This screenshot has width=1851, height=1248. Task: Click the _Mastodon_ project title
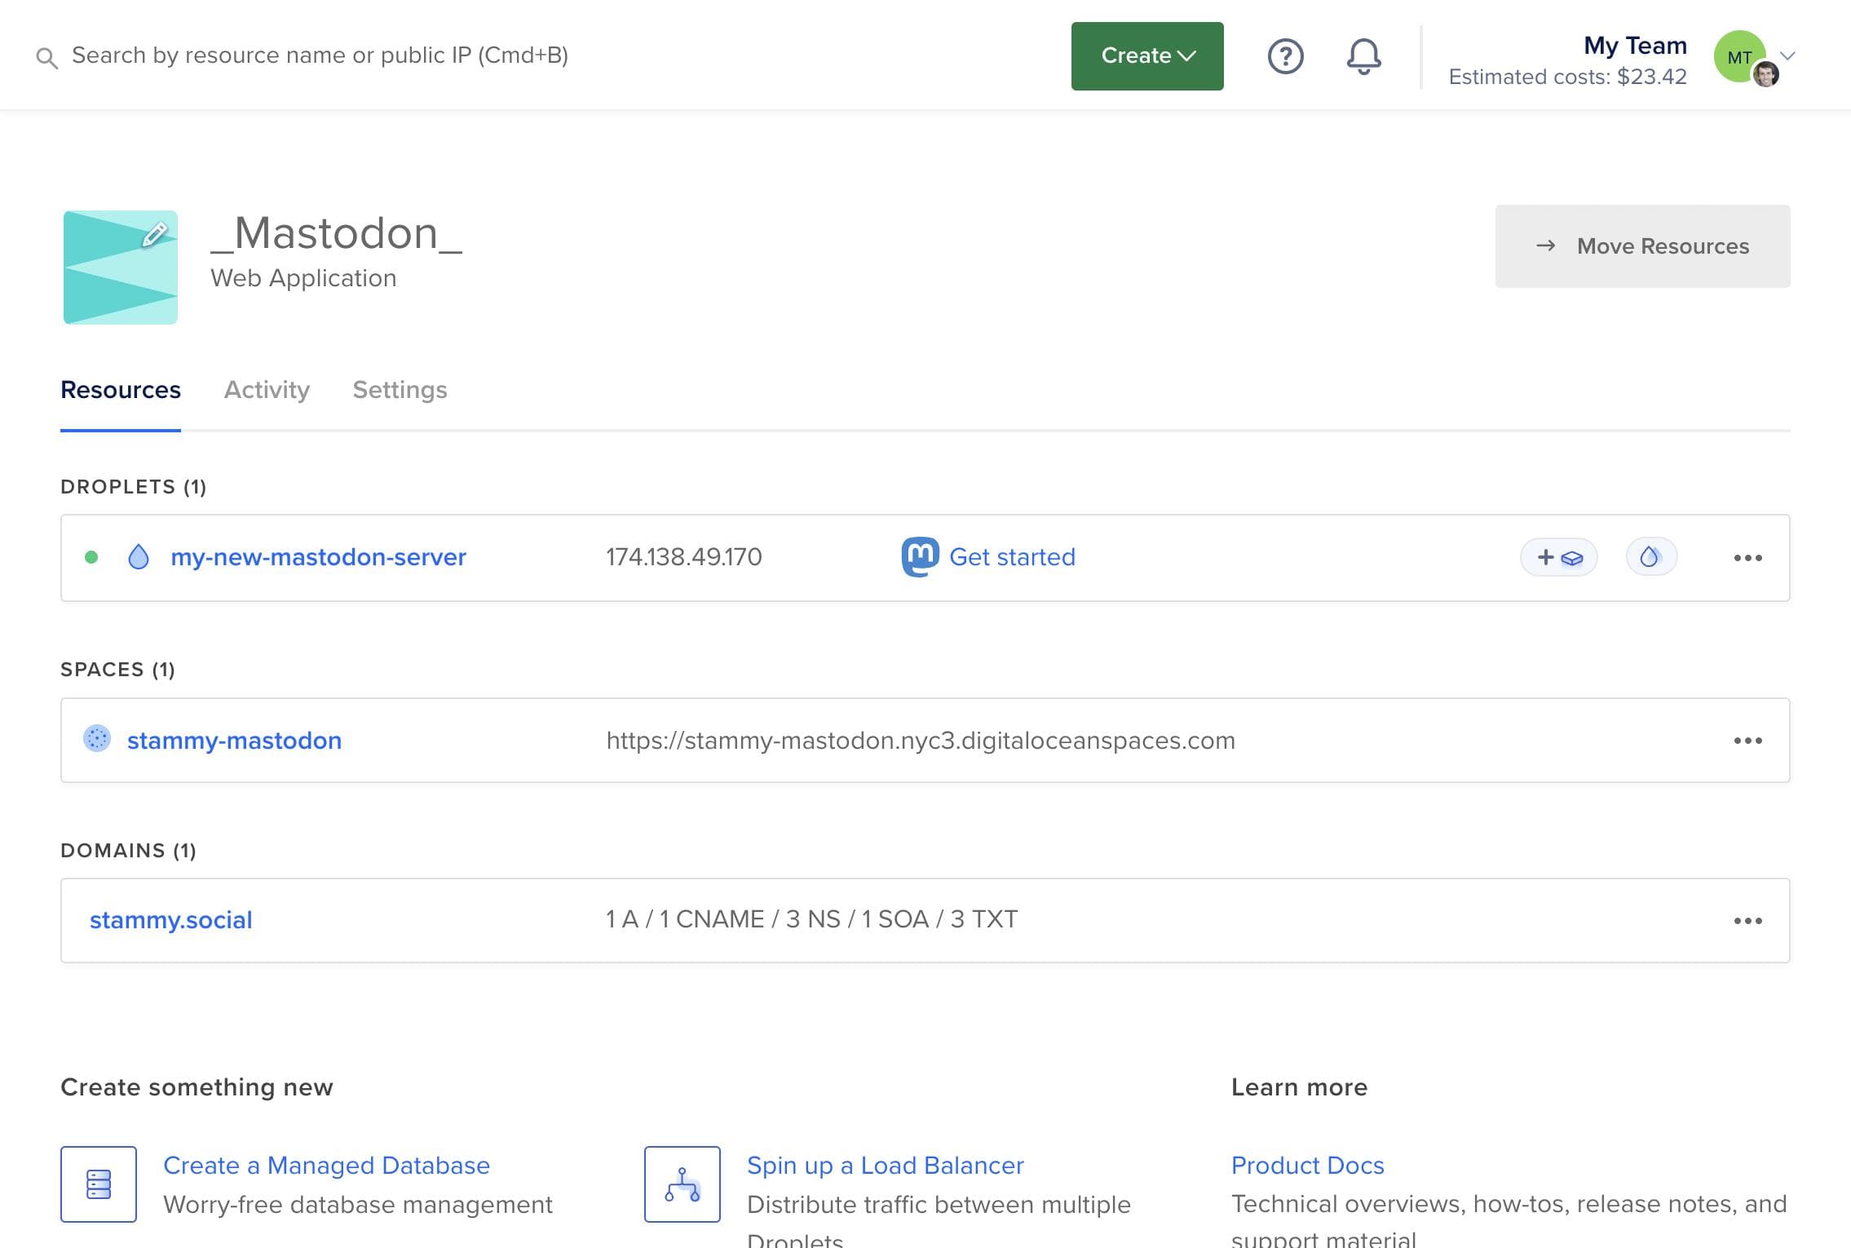click(337, 233)
